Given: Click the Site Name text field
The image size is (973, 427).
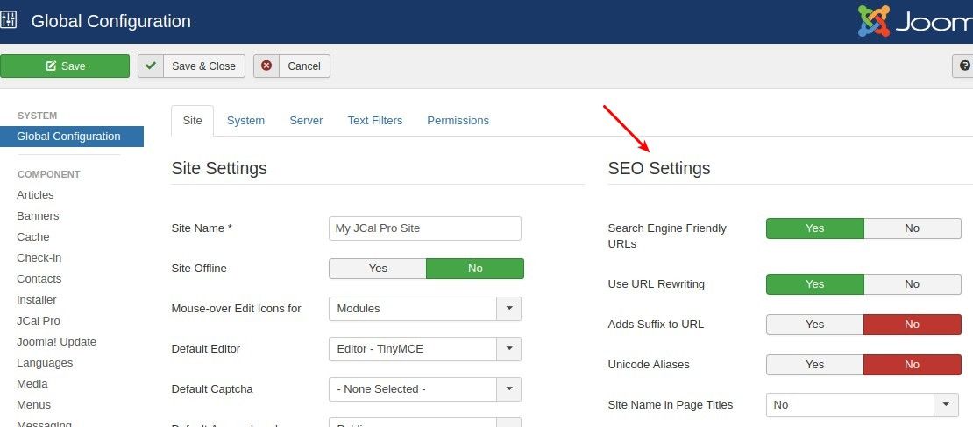Looking at the screenshot, I should tap(424, 228).
